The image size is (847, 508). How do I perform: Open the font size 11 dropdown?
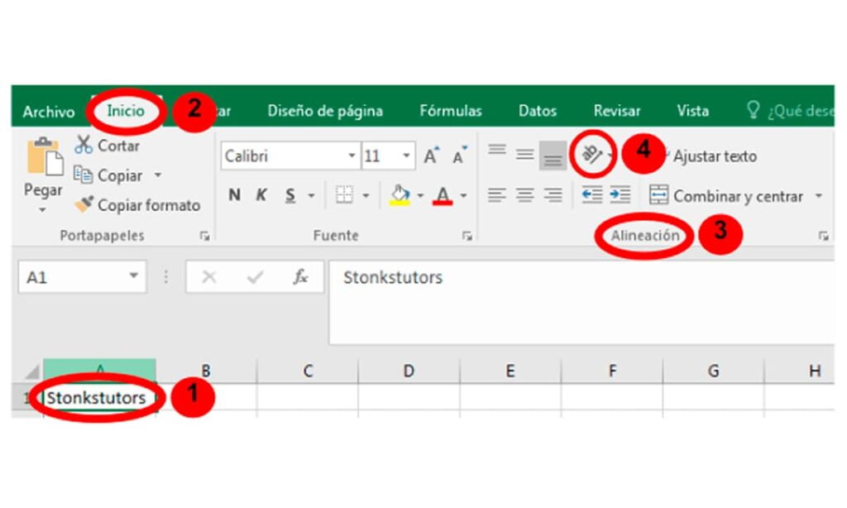click(406, 156)
